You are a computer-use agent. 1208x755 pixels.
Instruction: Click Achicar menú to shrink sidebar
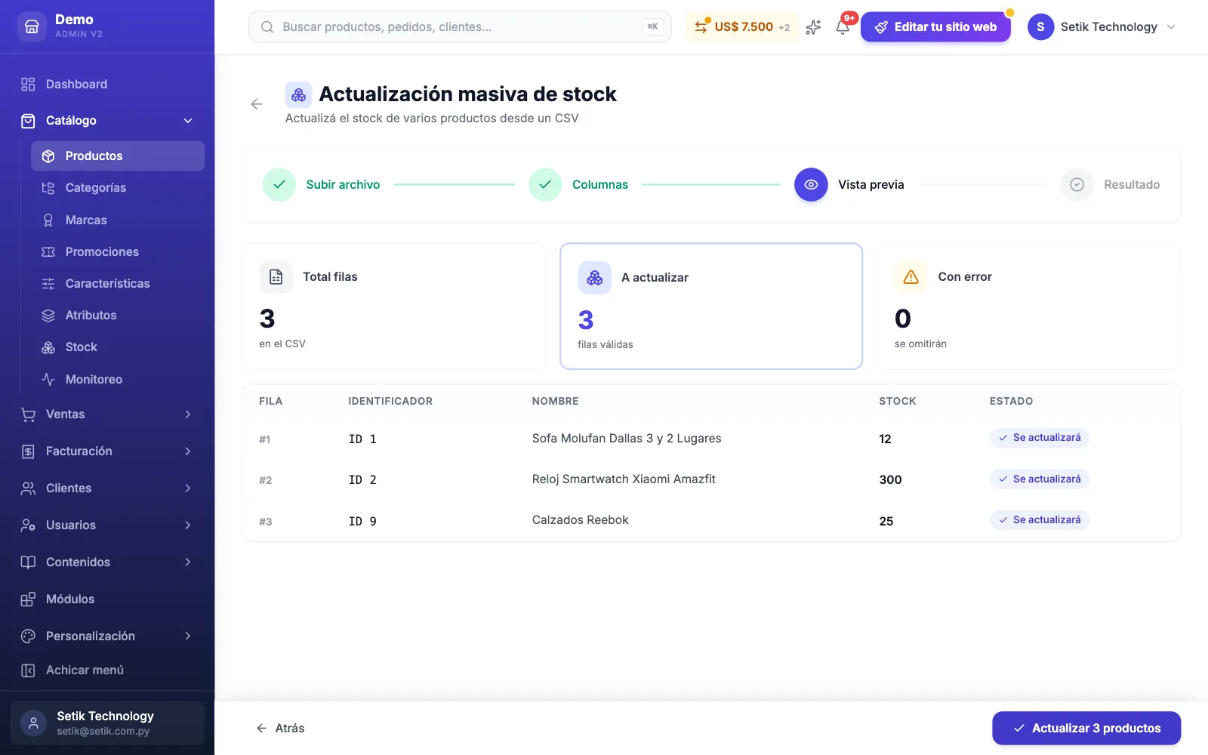[107, 670]
